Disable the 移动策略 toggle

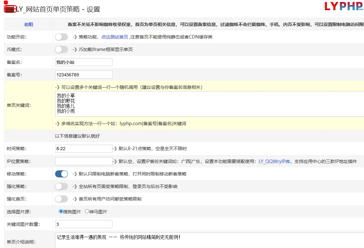tap(62, 174)
